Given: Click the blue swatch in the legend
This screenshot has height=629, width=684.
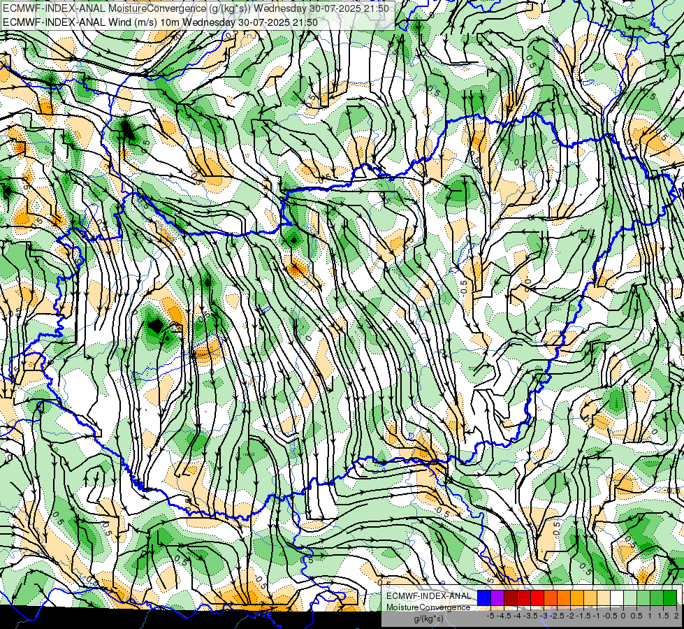Looking at the screenshot, I should pyautogui.click(x=484, y=598).
